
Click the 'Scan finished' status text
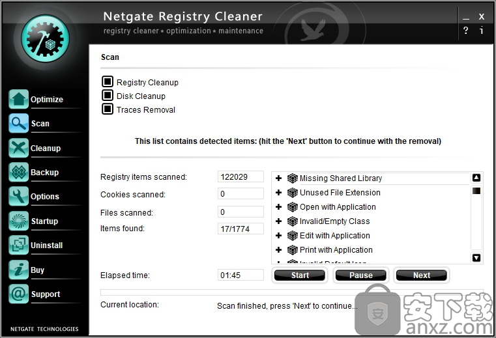(287, 305)
